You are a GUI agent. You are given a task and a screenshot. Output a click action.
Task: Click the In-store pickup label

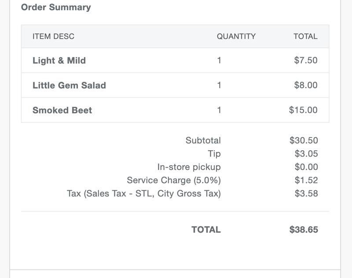click(x=189, y=167)
